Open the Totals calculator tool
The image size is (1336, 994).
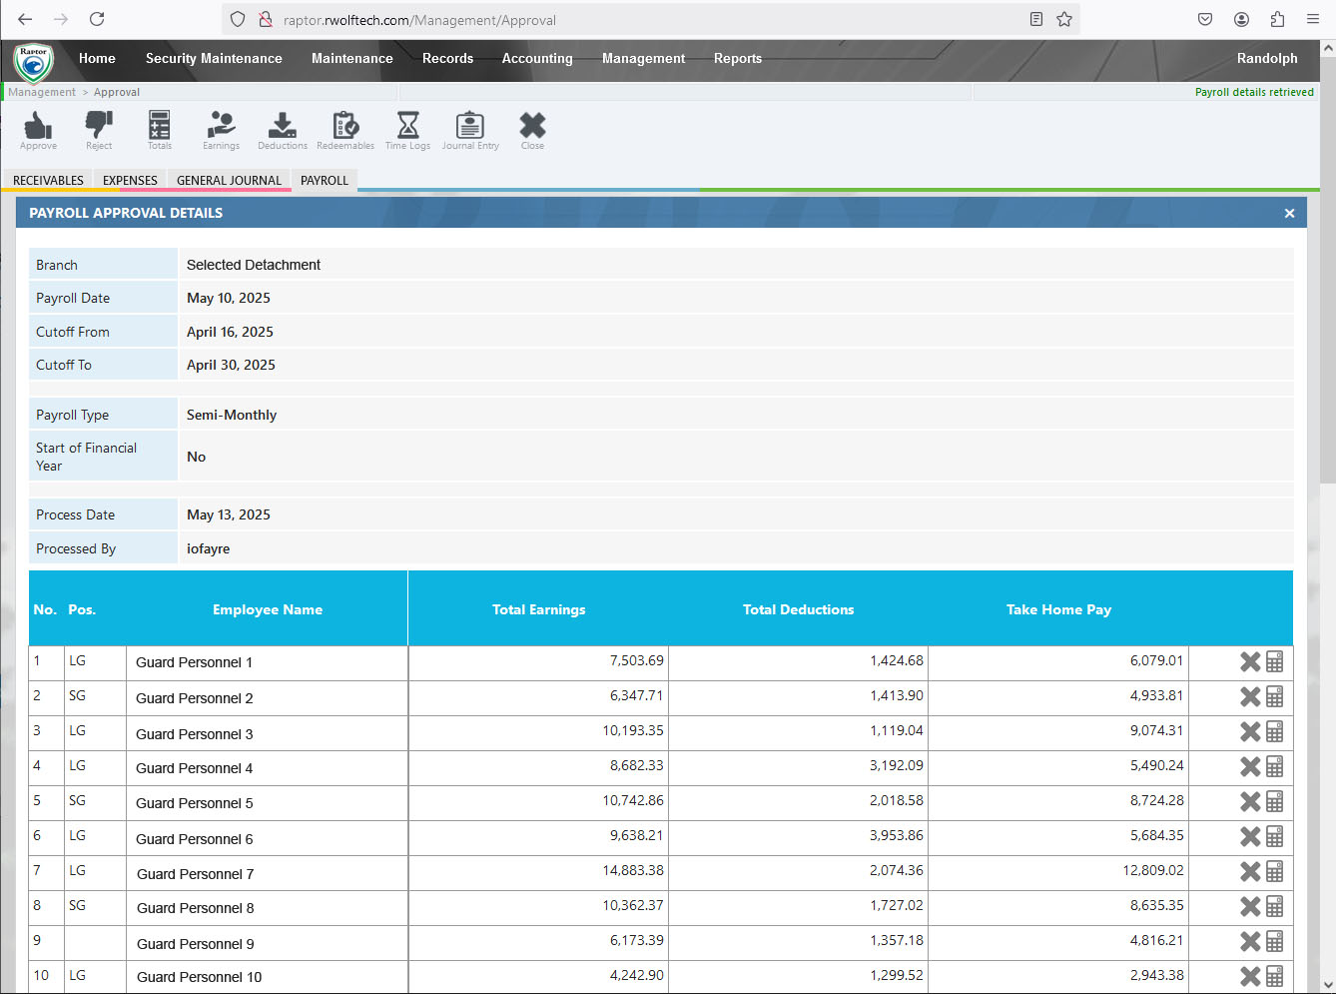(160, 127)
